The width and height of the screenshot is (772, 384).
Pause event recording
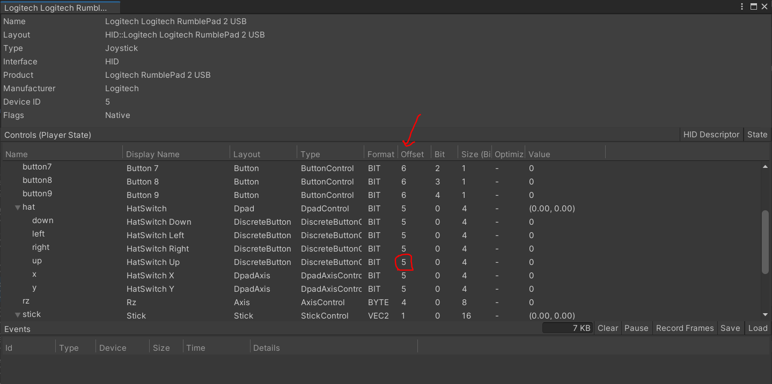pyautogui.click(x=636, y=328)
